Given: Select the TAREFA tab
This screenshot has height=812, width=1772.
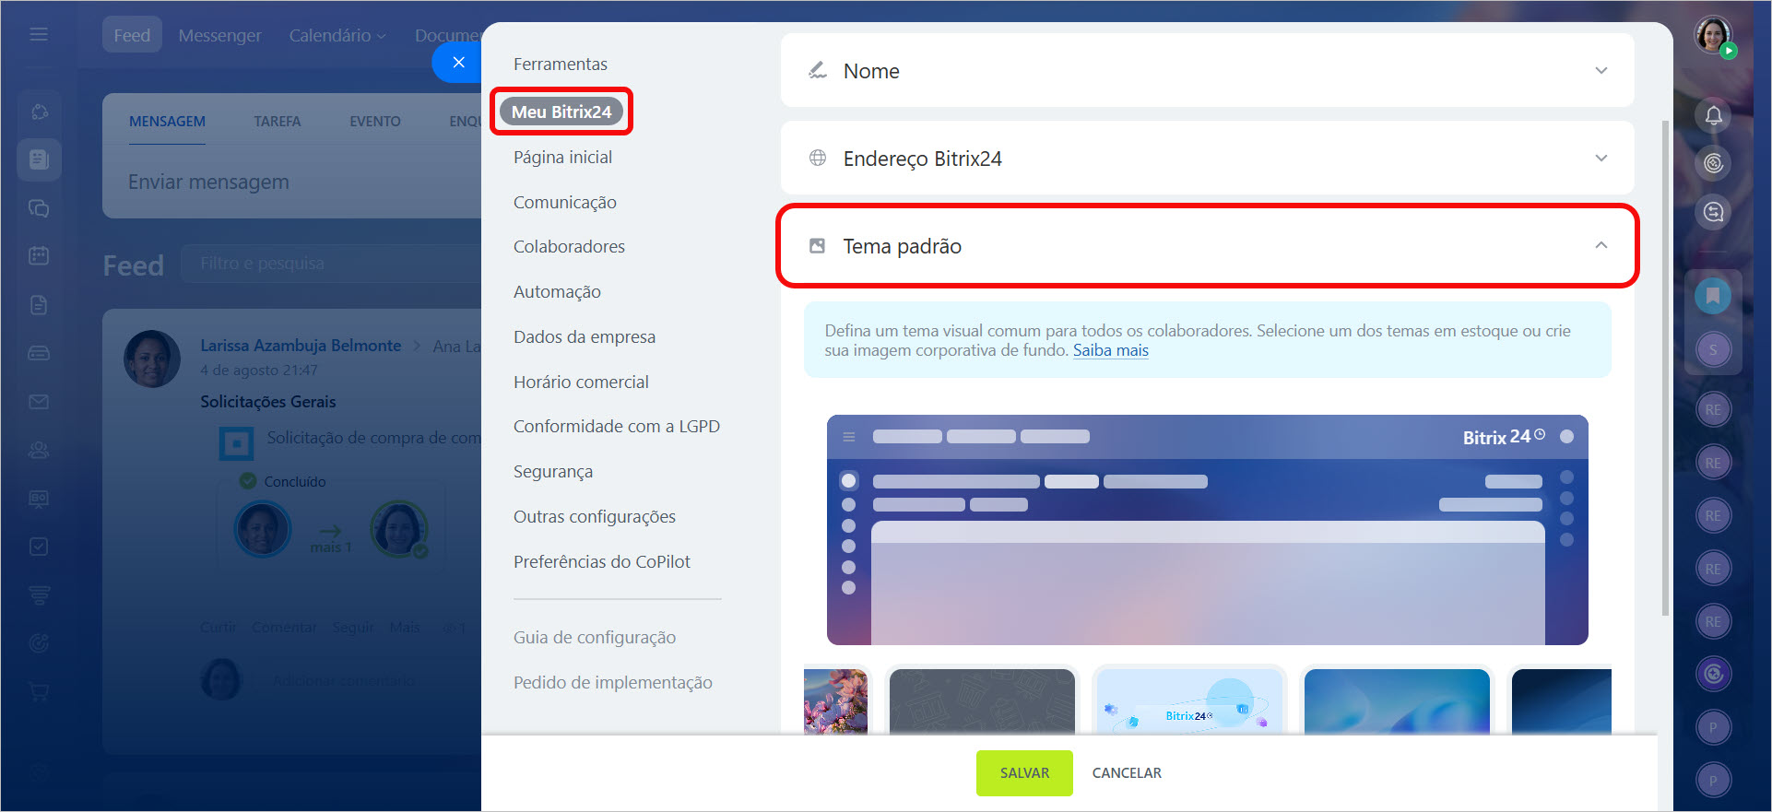Looking at the screenshot, I should (x=278, y=122).
